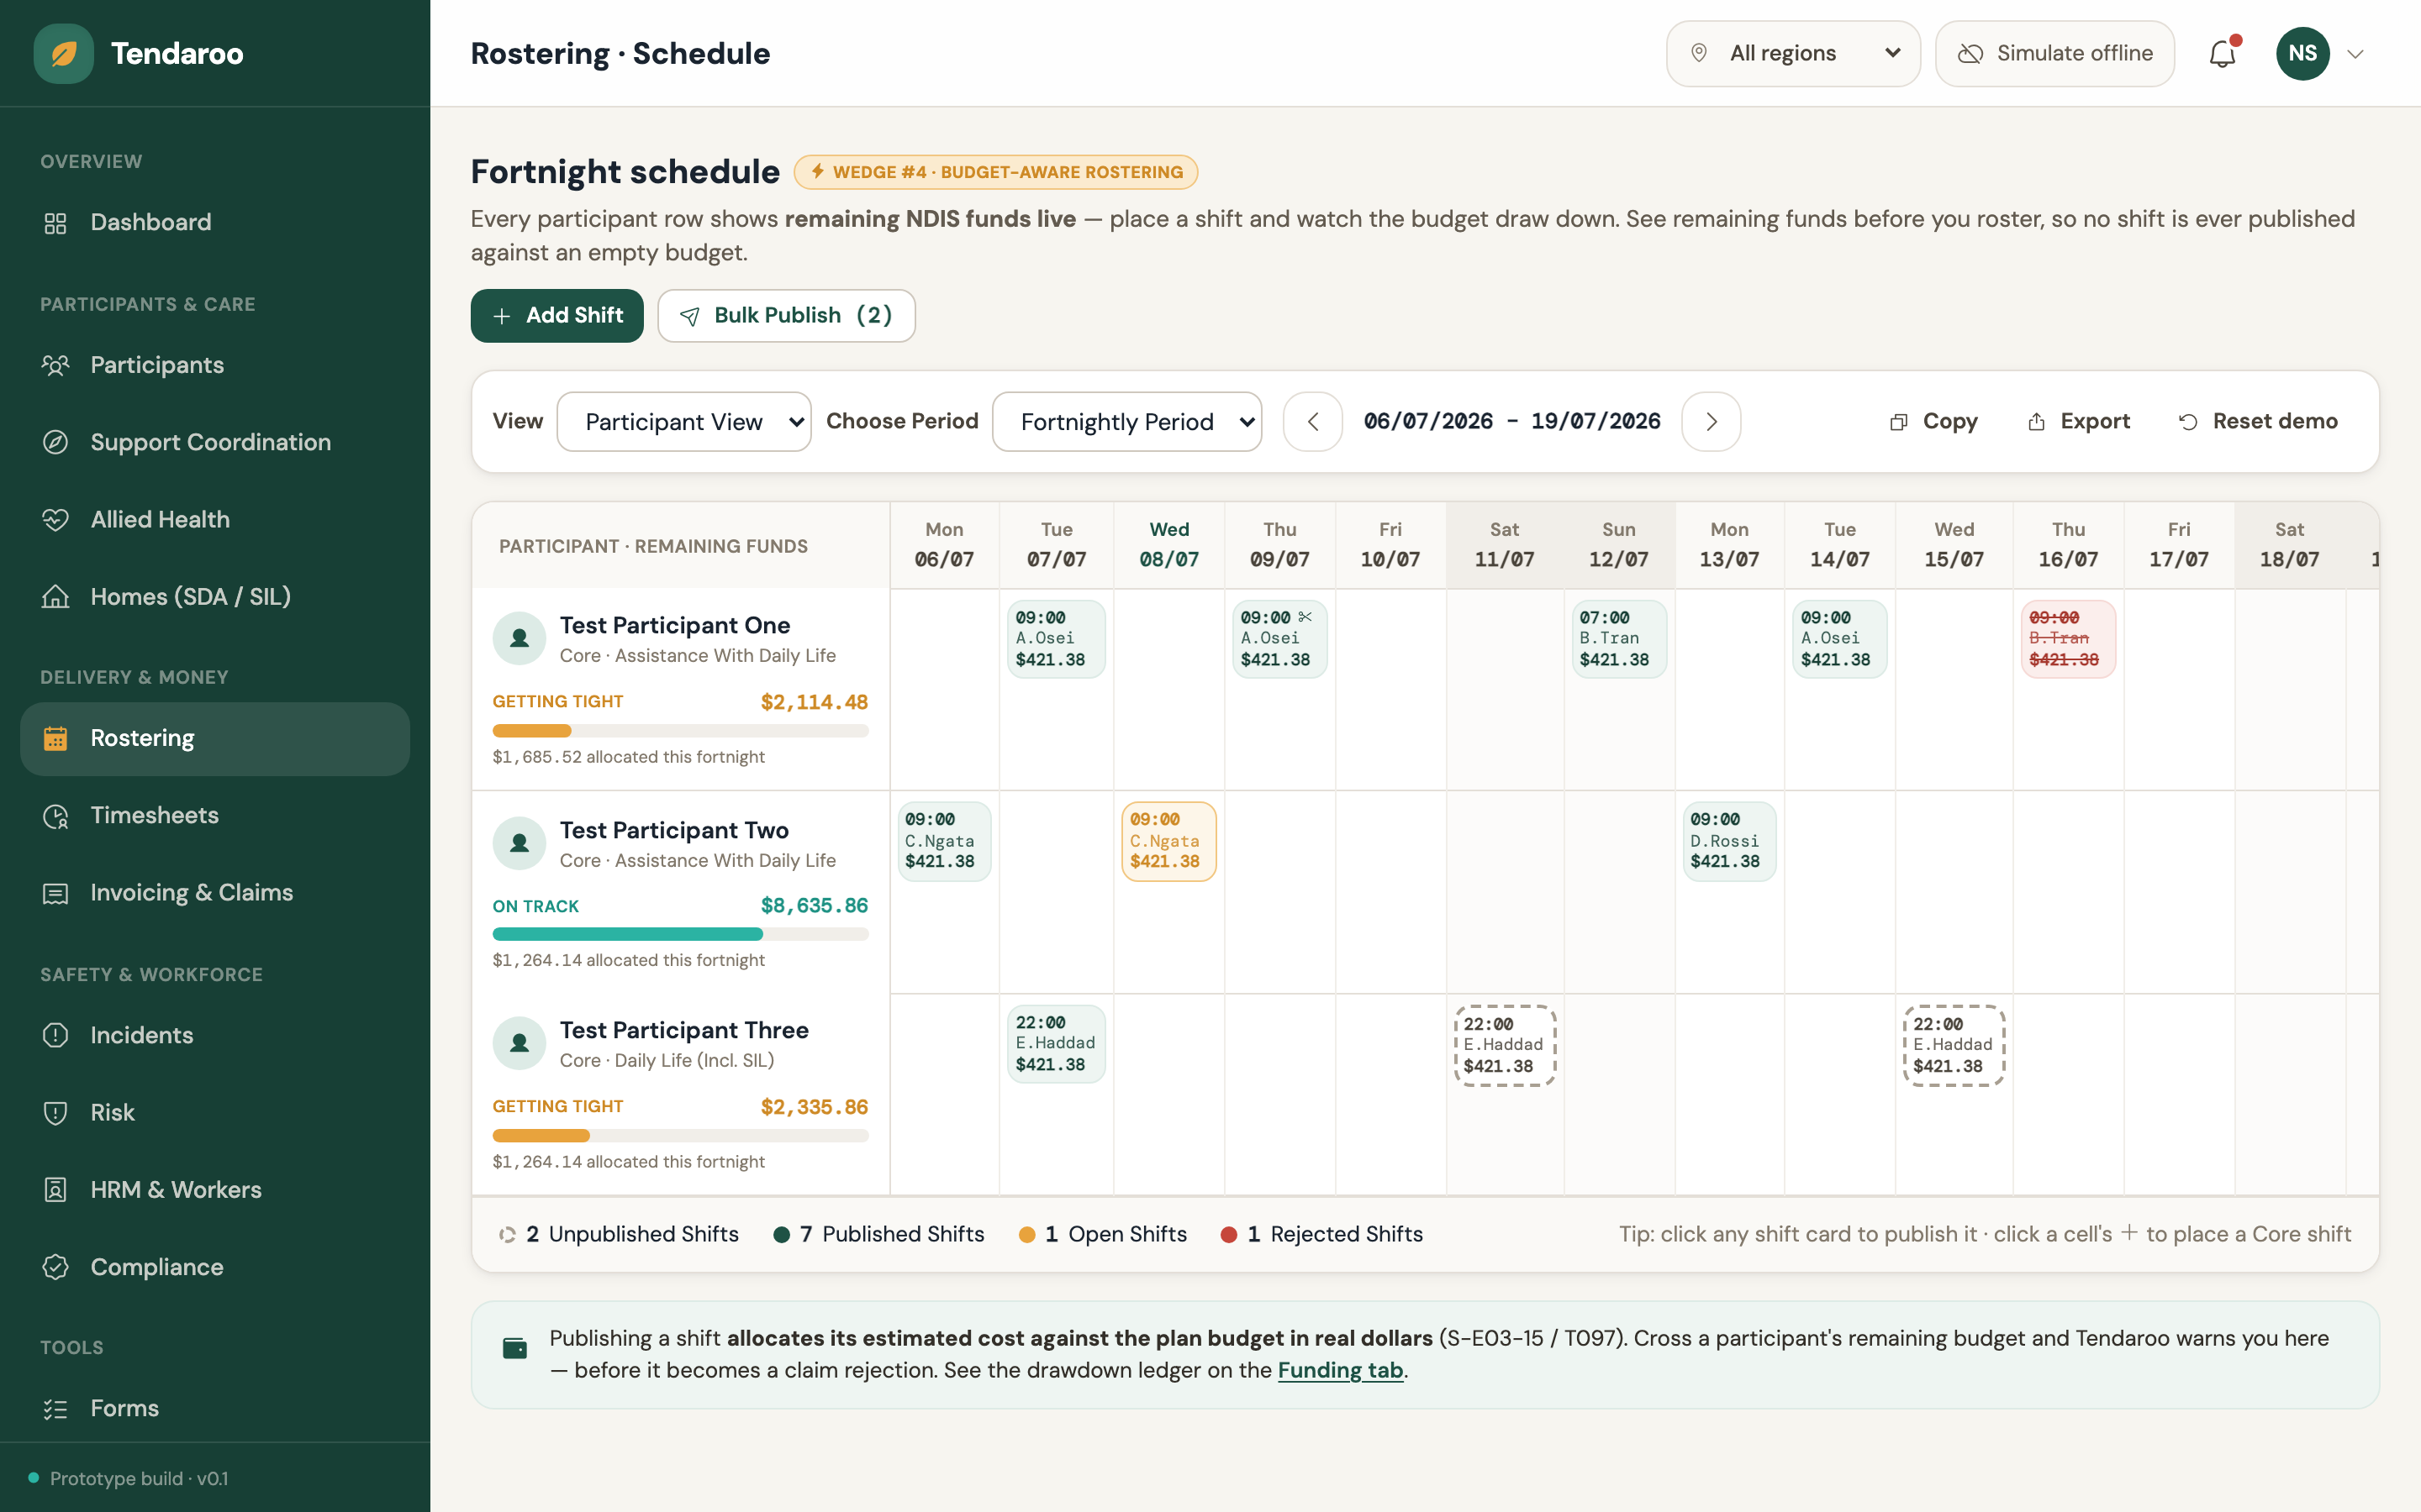Click the $2,114.48 remaining funds value
The width and height of the screenshot is (2421, 1512).
(815, 702)
